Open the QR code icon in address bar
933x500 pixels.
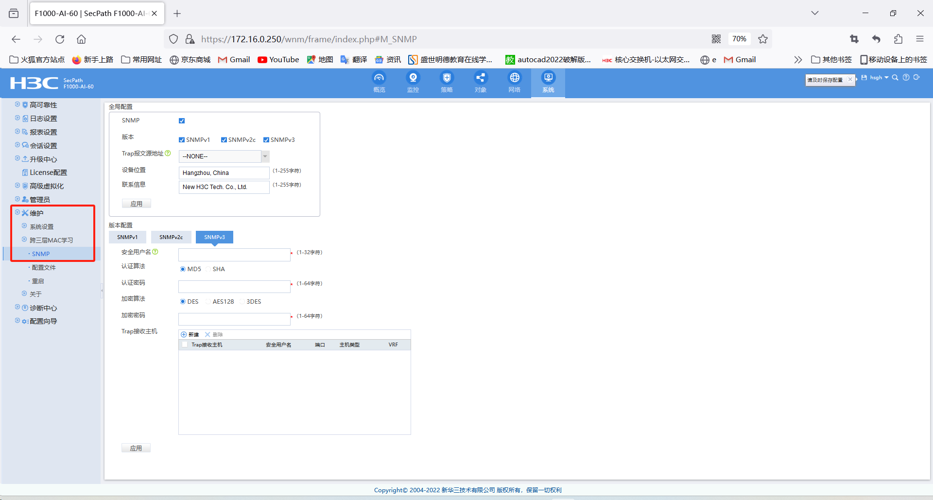(x=716, y=39)
